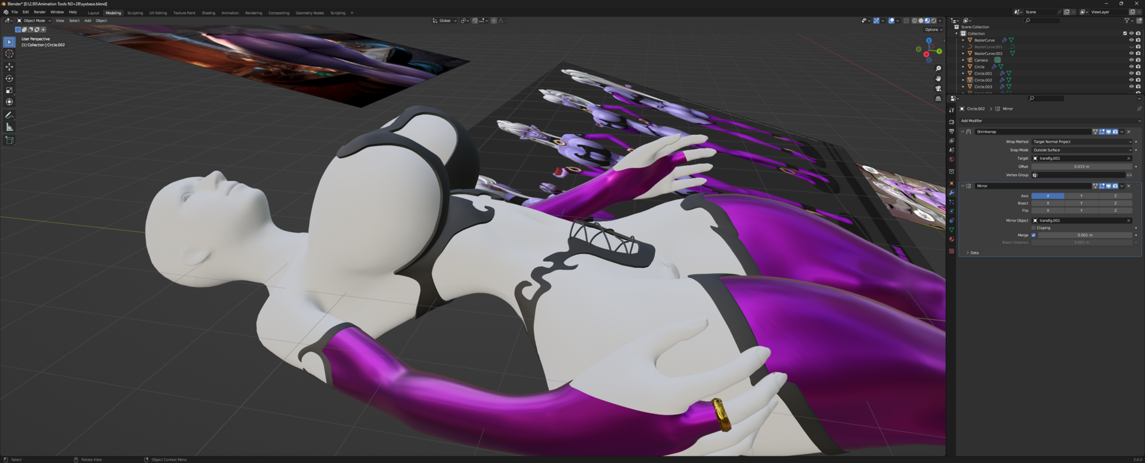Enable Mirror Flip Z
Screen dimensions: 1145x463
tap(1115, 211)
